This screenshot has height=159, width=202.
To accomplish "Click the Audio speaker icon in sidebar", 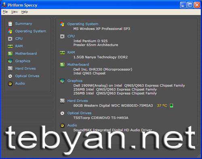I will [10, 84].
